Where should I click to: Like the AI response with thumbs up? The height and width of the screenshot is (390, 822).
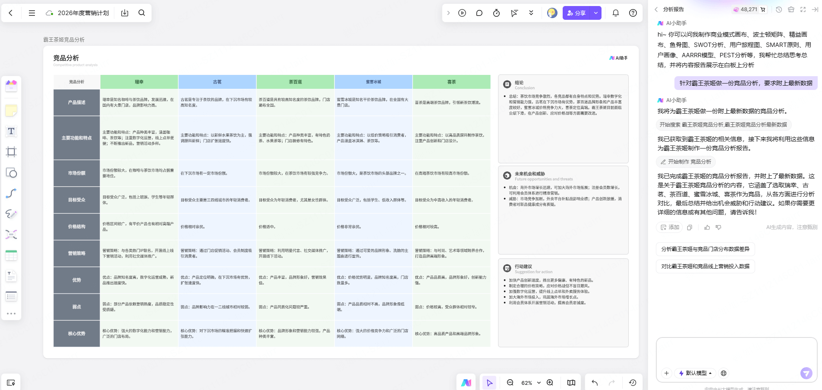coord(707,227)
